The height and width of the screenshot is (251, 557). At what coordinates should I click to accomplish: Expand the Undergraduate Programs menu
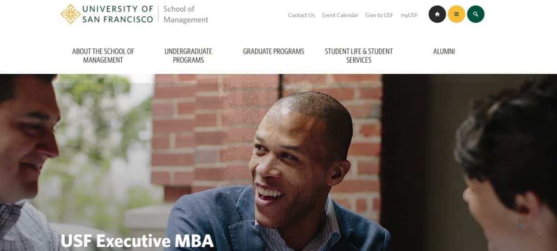(188, 56)
